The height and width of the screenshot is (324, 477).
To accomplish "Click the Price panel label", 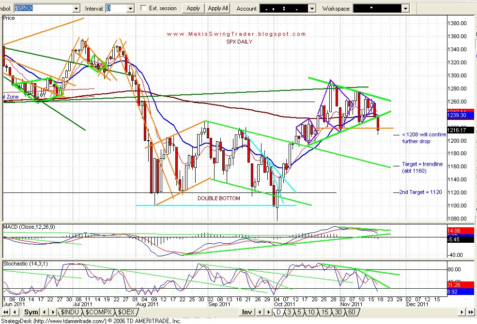I will point(9,18).
